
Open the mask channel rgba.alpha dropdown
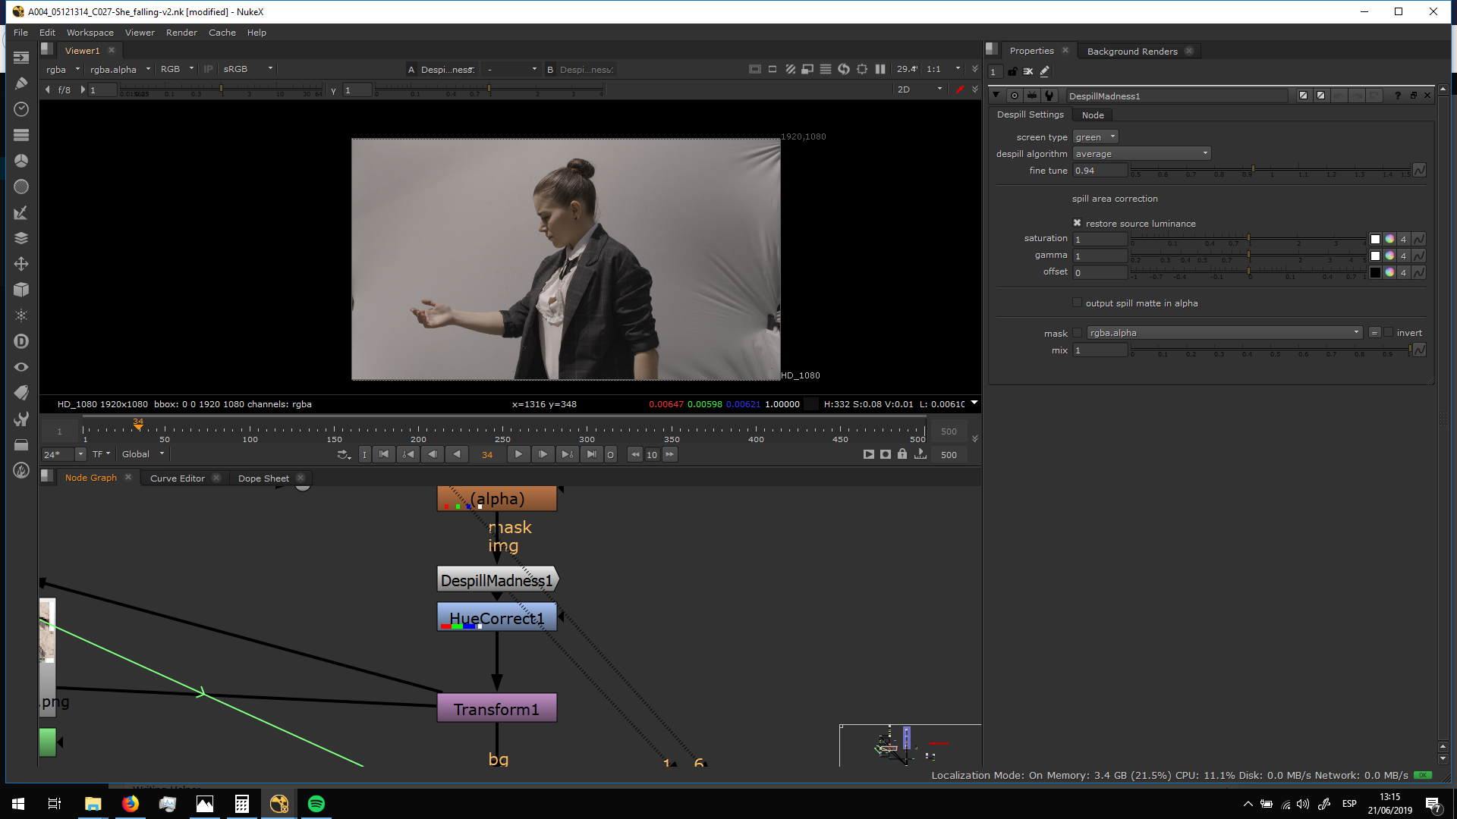coord(1225,333)
